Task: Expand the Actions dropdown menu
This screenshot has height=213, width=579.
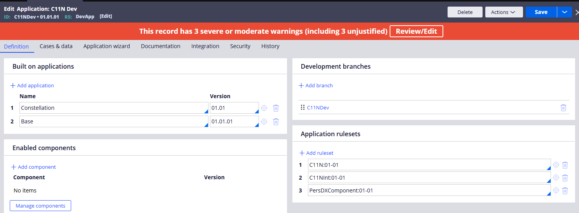Action: tap(503, 12)
